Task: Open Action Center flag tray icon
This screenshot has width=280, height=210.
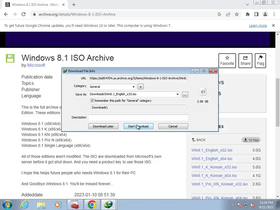Action: pos(239,205)
